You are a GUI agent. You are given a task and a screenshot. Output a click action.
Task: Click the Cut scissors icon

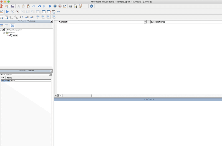click(19, 6)
